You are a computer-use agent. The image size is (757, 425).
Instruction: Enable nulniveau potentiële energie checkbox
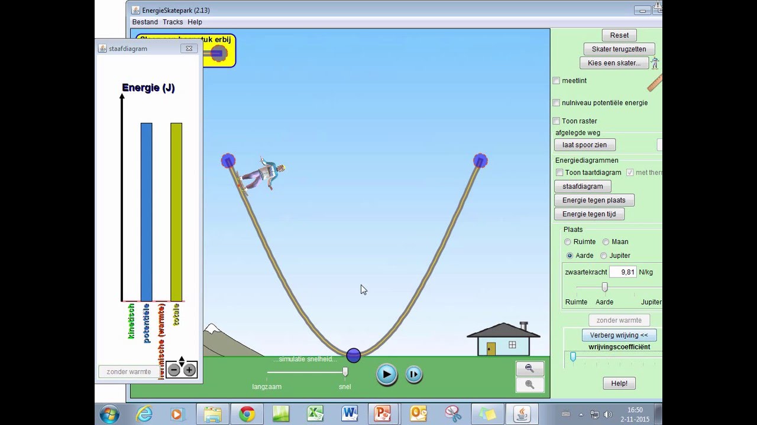tap(556, 103)
